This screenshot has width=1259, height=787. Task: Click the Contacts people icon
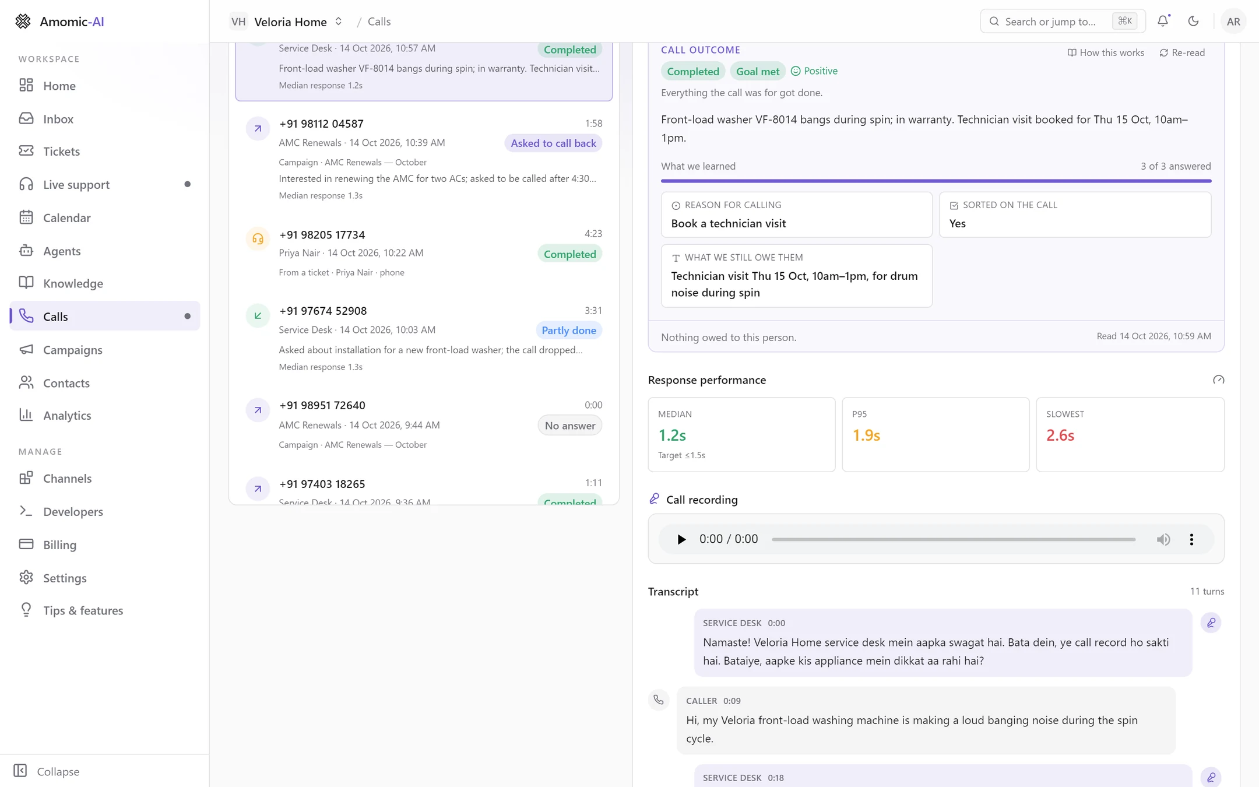(x=26, y=382)
